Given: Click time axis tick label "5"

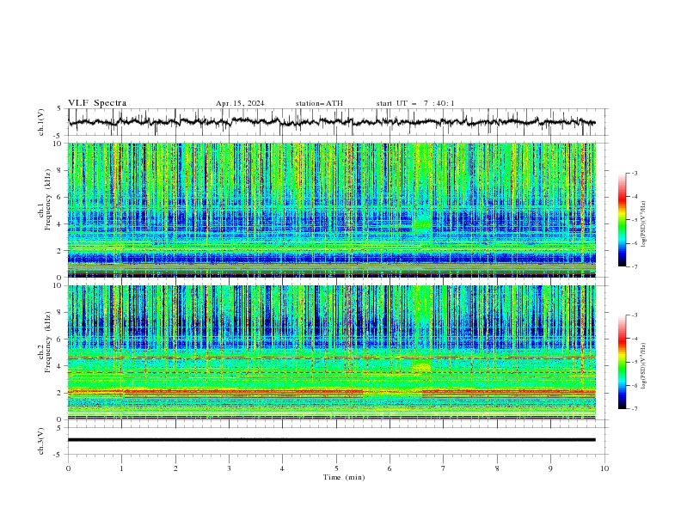Looking at the screenshot, I should [x=336, y=468].
